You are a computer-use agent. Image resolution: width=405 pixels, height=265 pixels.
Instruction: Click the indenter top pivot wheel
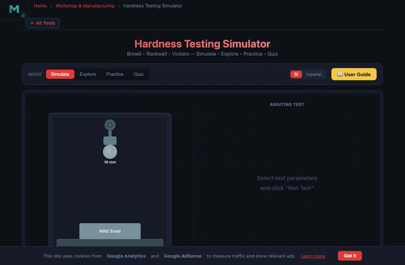110,125
